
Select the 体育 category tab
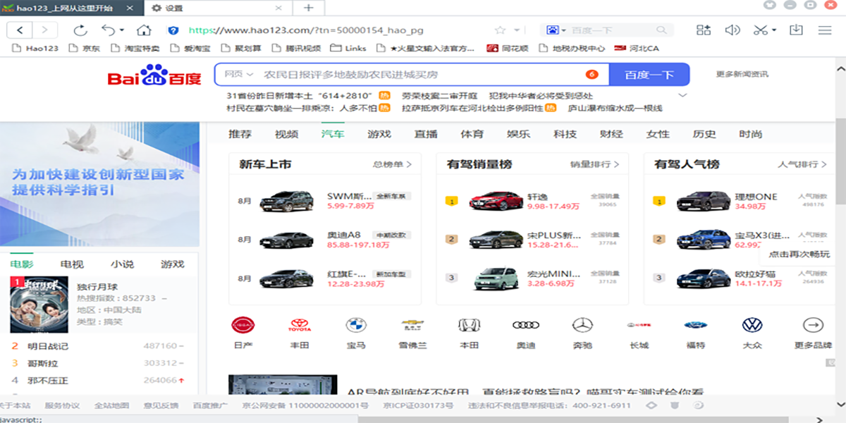(x=472, y=134)
